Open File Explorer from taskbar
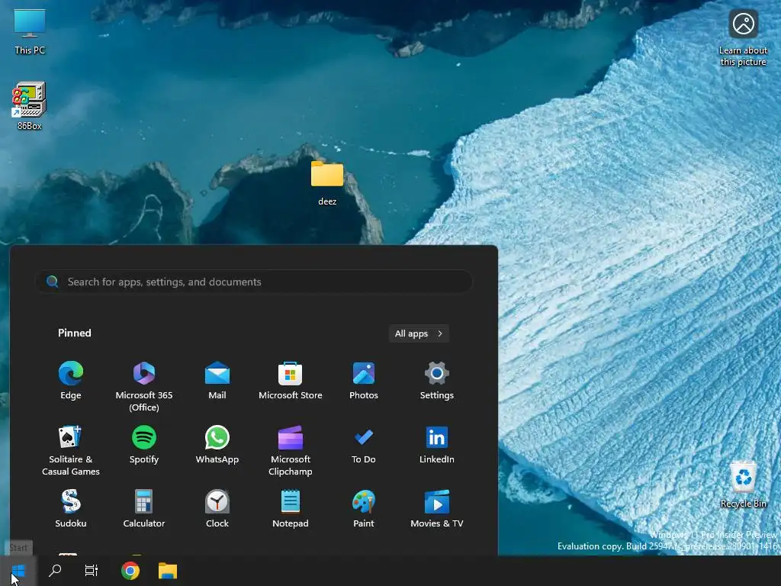781x586 pixels. coord(168,571)
